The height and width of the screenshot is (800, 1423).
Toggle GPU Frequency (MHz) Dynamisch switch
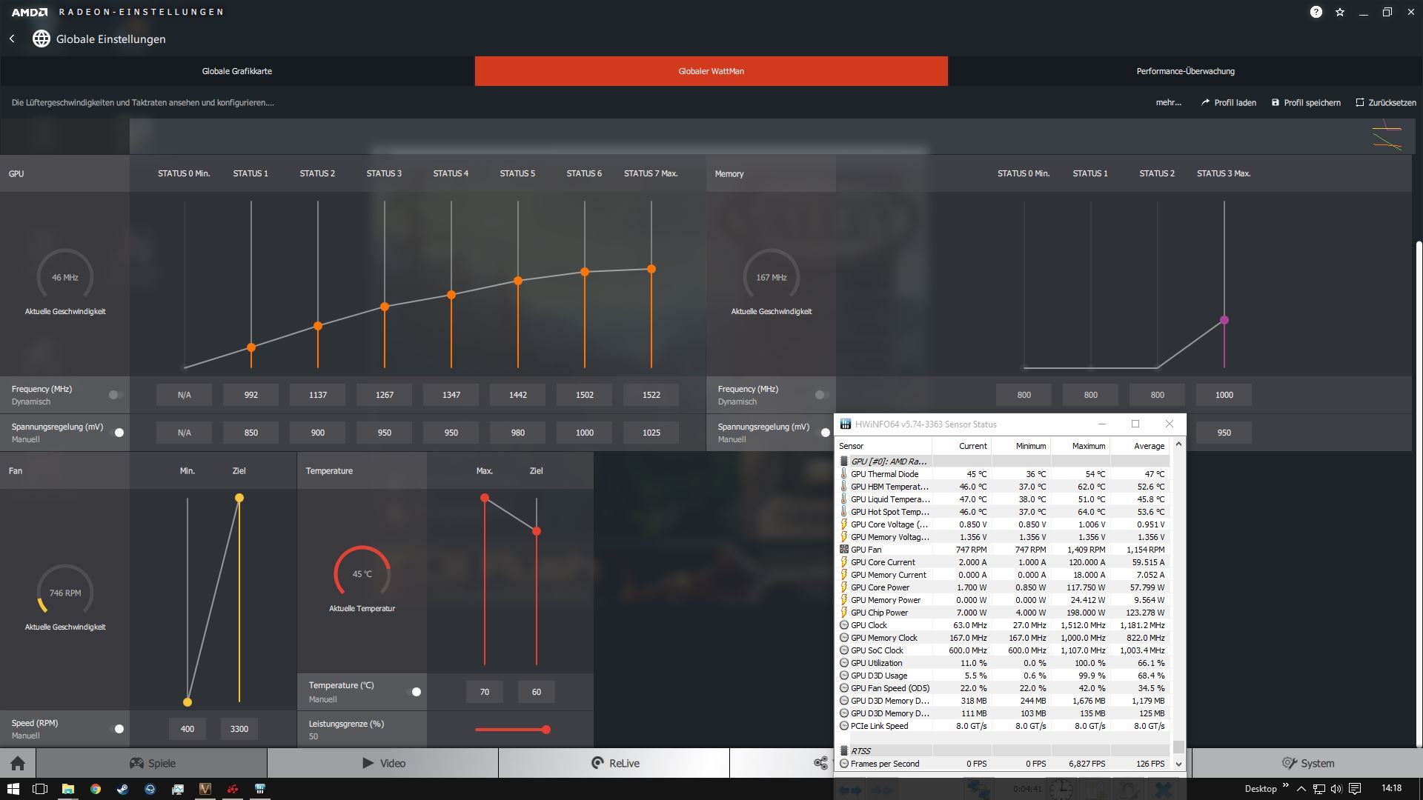116,395
